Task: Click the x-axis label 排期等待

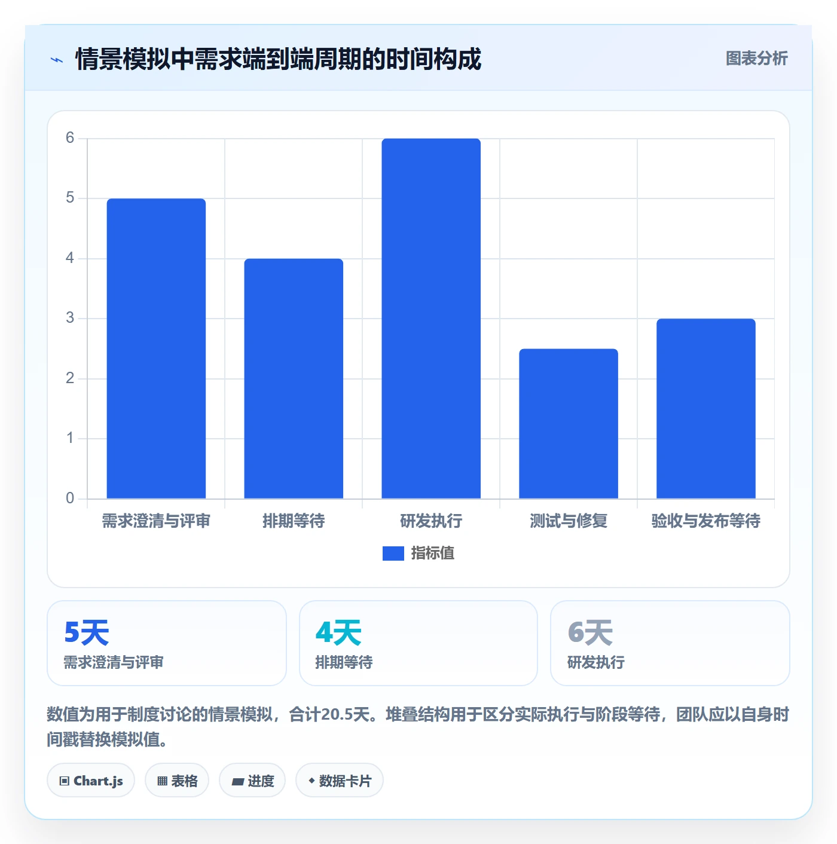Action: (x=294, y=521)
